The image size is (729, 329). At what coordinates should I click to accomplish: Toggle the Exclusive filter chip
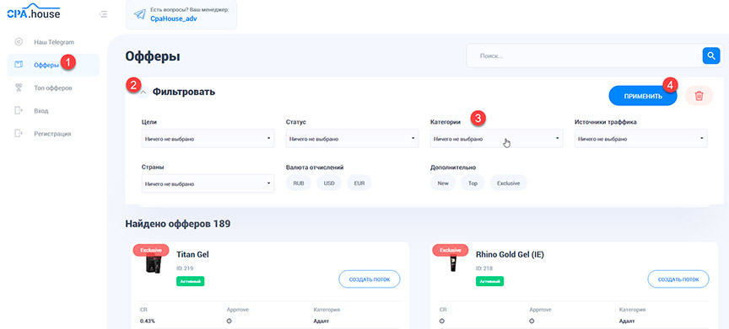508,183
